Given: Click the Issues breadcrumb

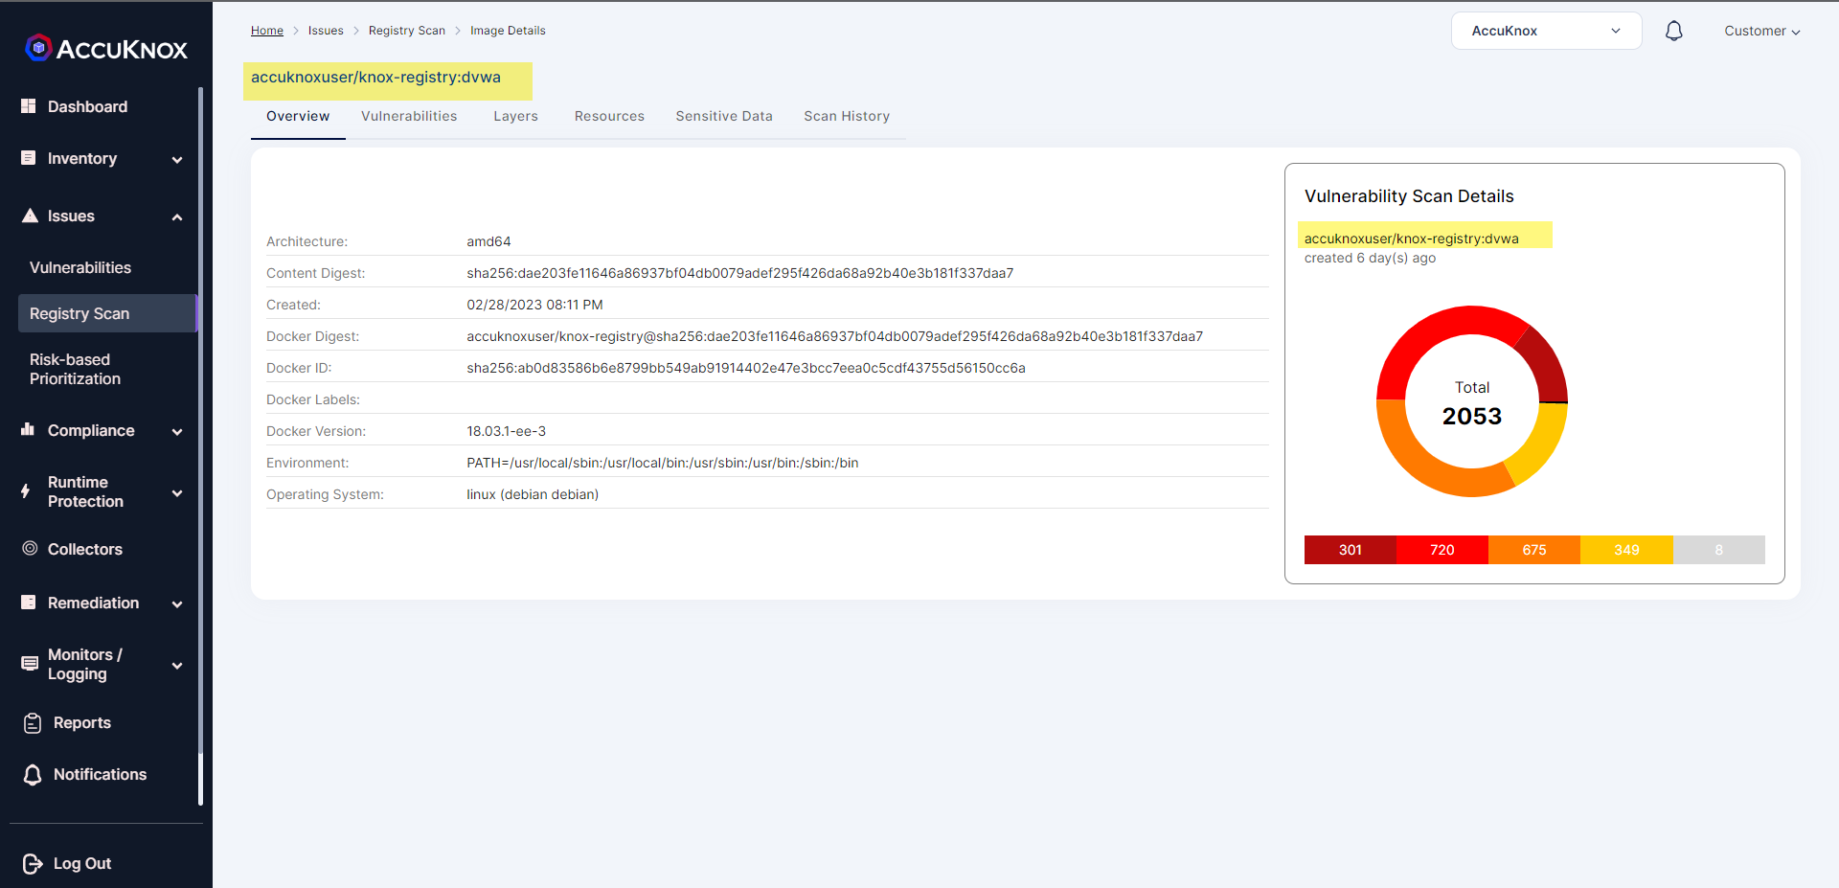Looking at the screenshot, I should click(326, 31).
